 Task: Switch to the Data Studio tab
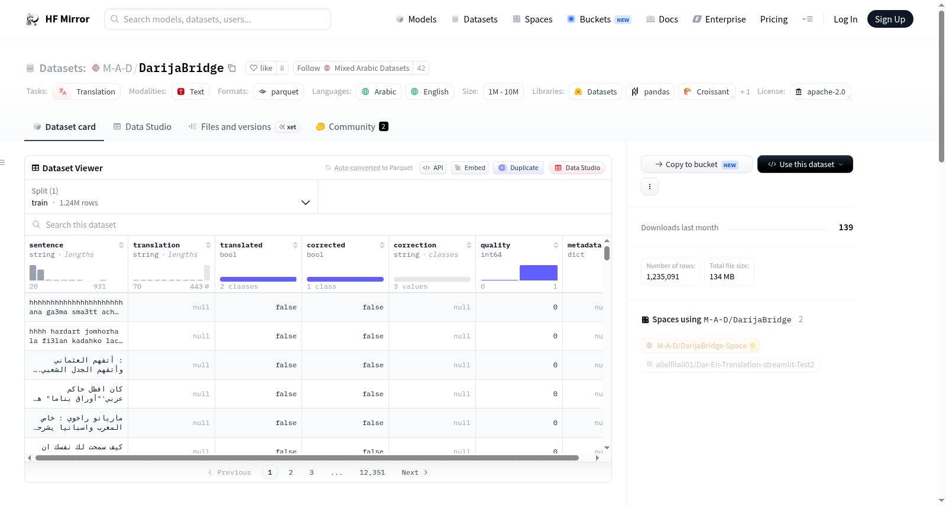click(x=142, y=126)
